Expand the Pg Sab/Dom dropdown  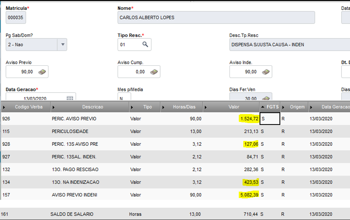point(63,45)
